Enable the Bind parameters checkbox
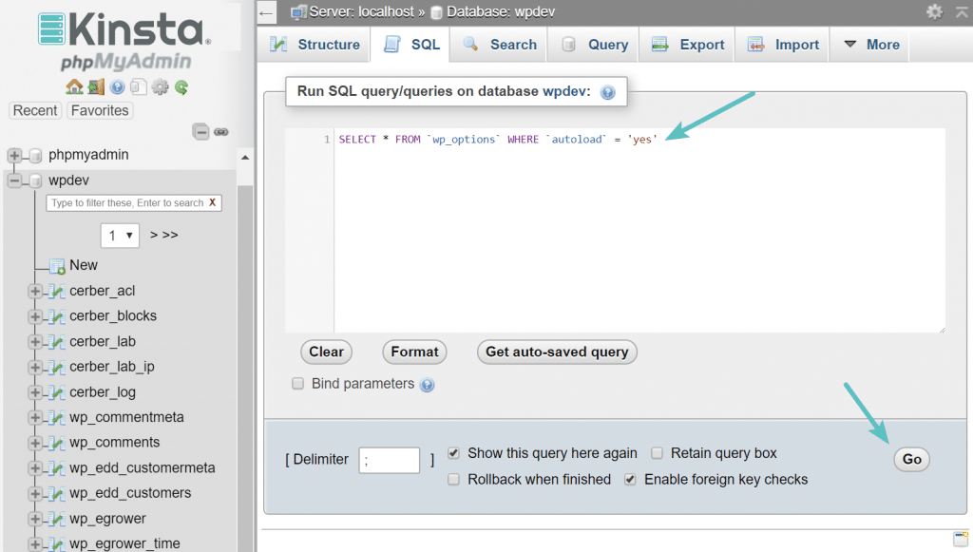973x552 pixels. [297, 384]
